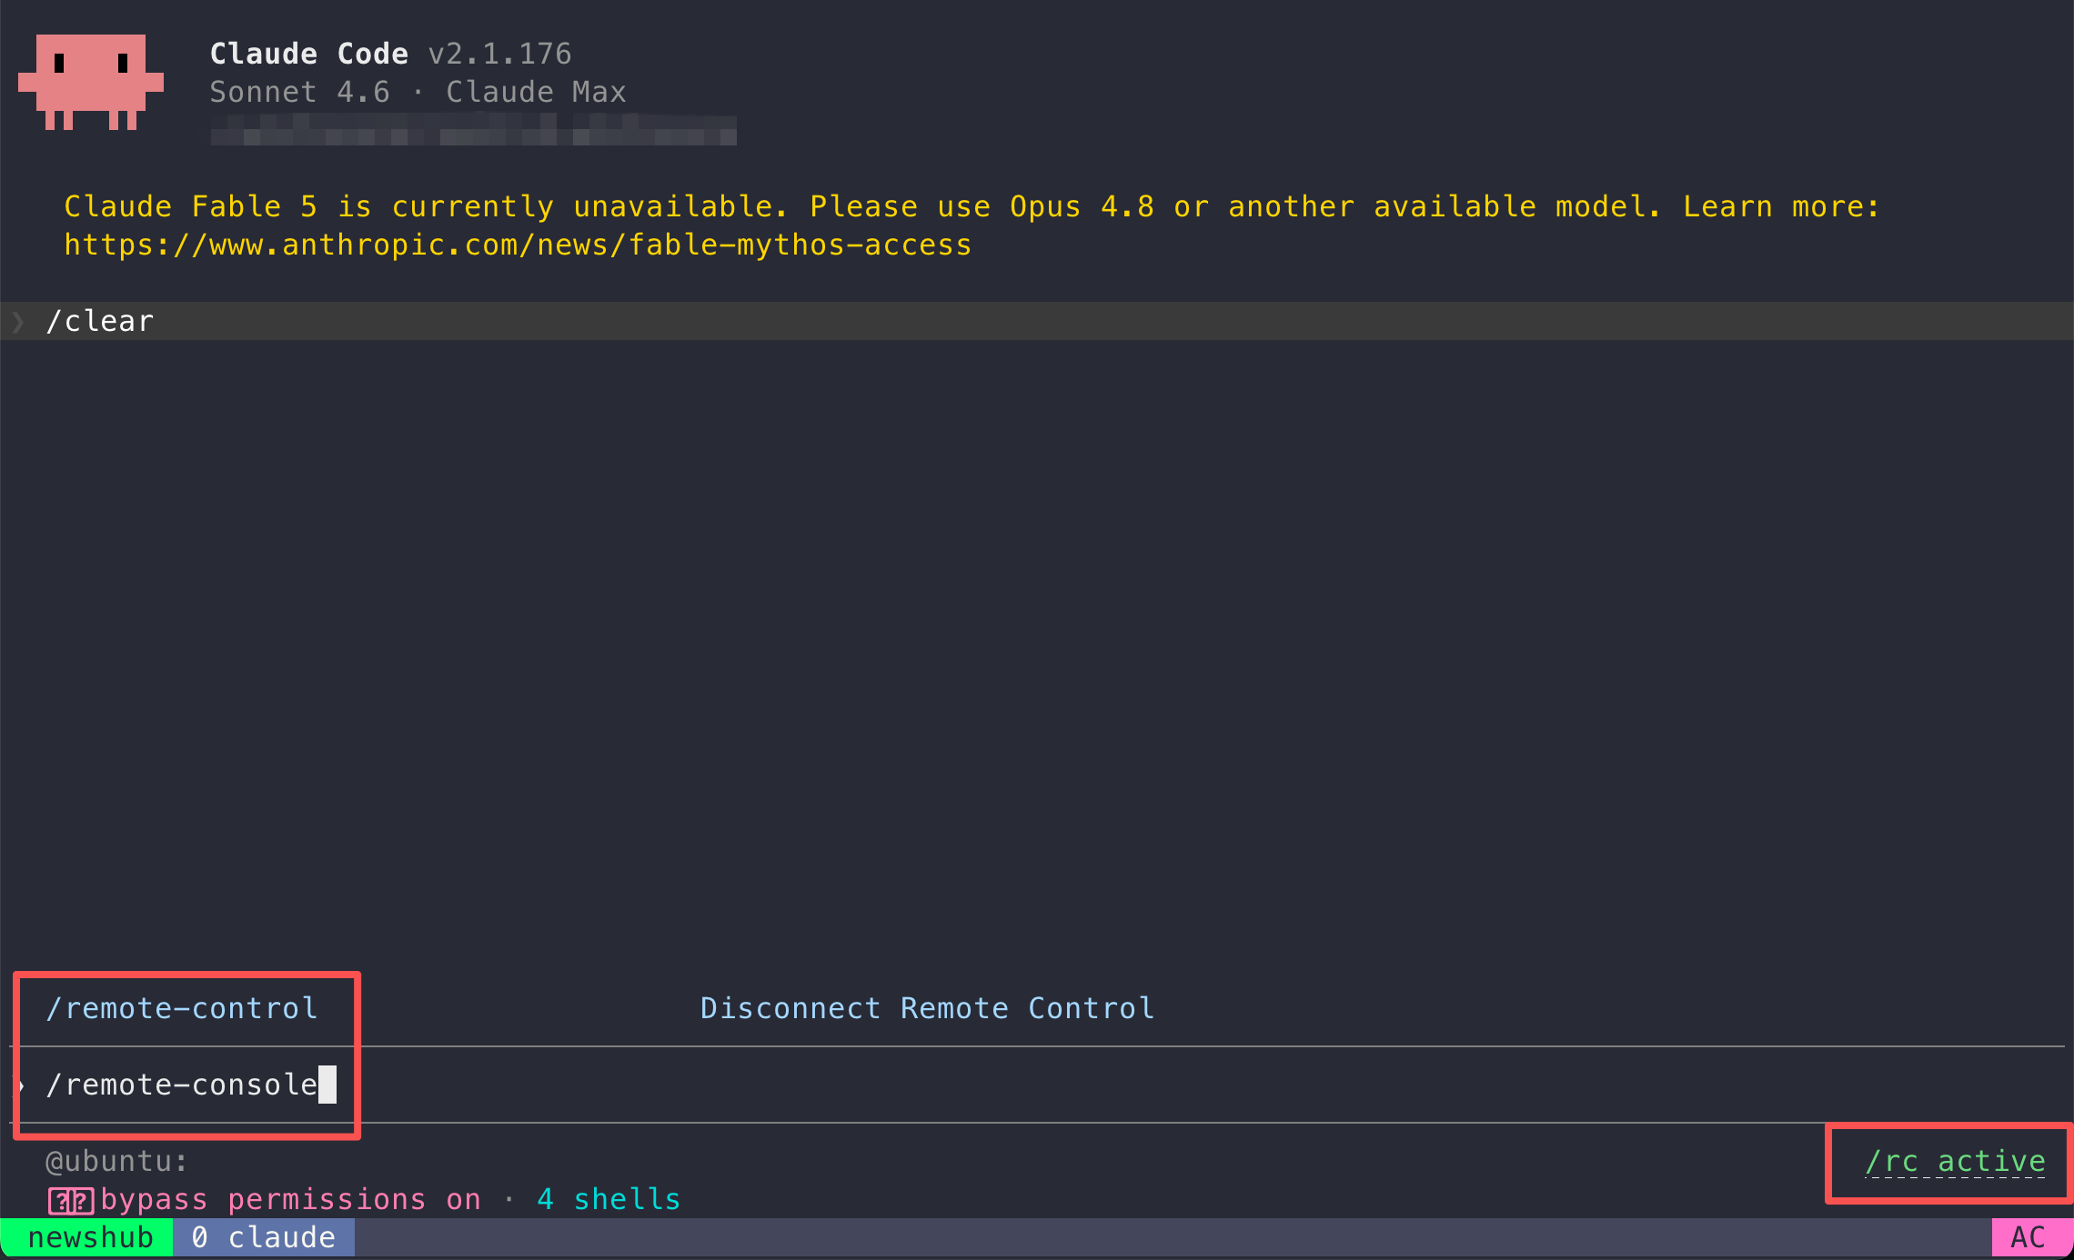Click the "@ubuntu:" host label
This screenshot has height=1260, width=2074.
pos(116,1161)
